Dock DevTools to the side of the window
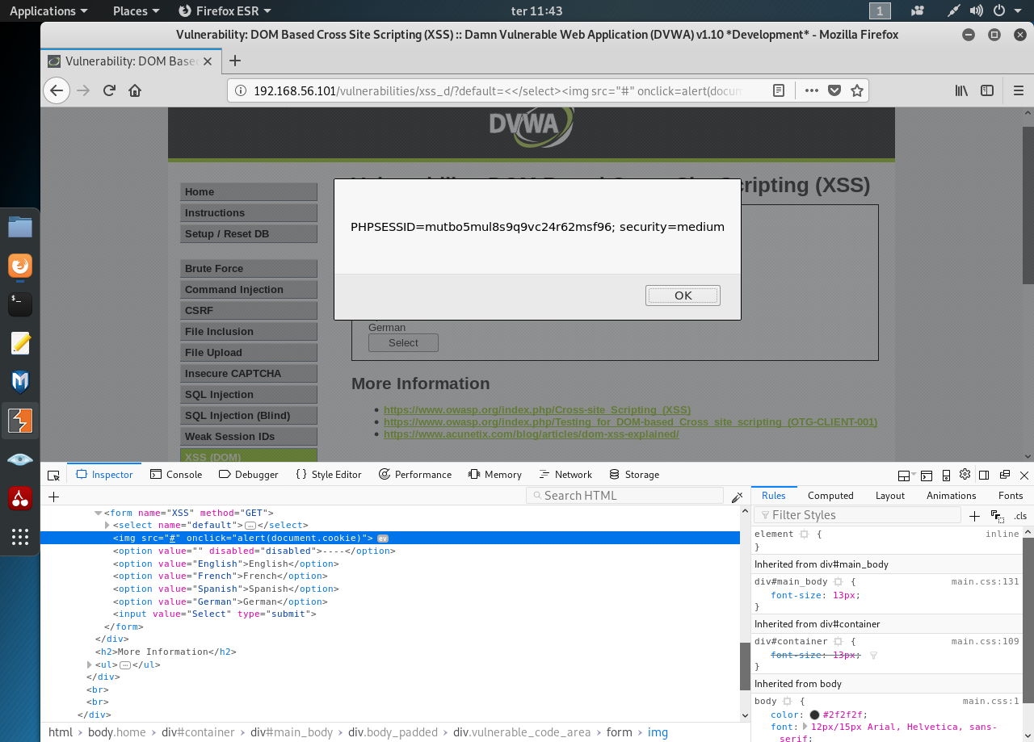 coord(984,475)
